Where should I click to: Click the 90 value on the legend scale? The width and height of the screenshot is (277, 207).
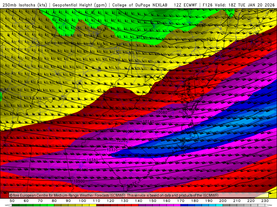tap(68, 201)
